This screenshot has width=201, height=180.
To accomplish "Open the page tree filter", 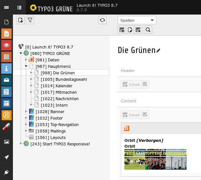I will 30,20.
